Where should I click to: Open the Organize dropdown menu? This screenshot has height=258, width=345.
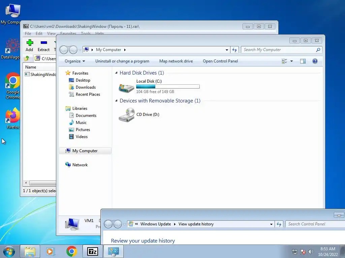click(x=75, y=61)
